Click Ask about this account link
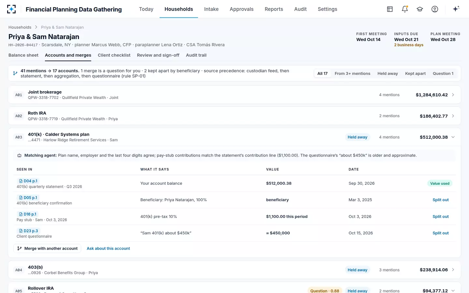The height and width of the screenshot is (293, 469). (x=108, y=248)
